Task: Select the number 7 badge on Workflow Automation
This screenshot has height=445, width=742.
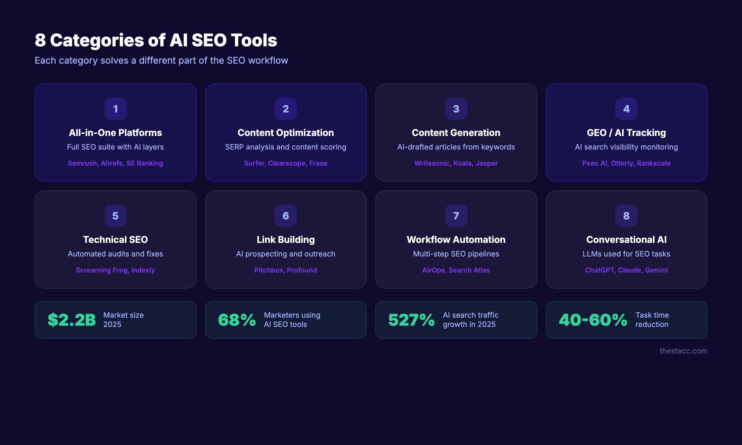Action: coord(456,216)
